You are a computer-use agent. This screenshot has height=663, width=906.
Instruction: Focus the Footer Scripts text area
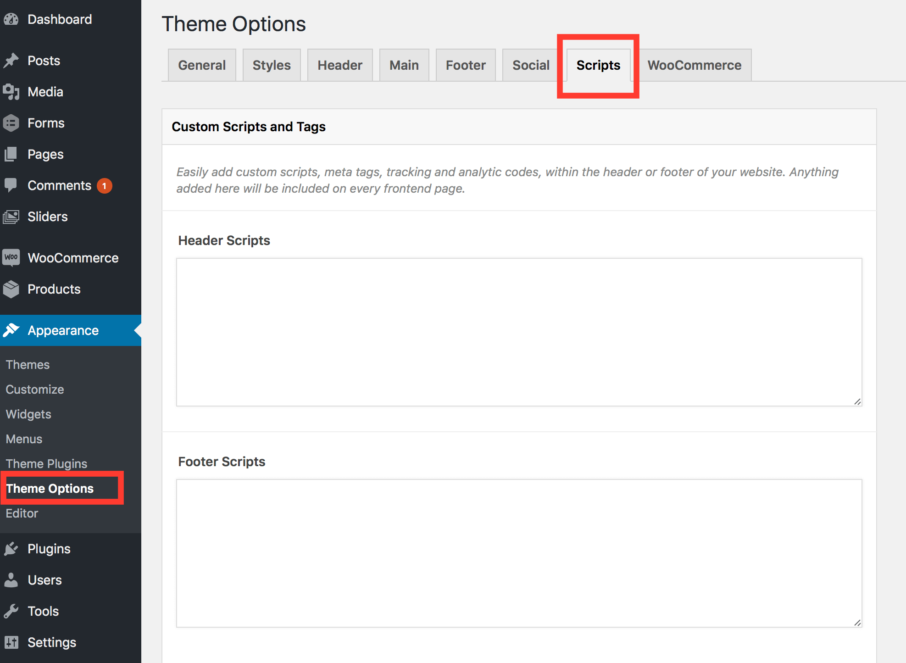tap(519, 553)
